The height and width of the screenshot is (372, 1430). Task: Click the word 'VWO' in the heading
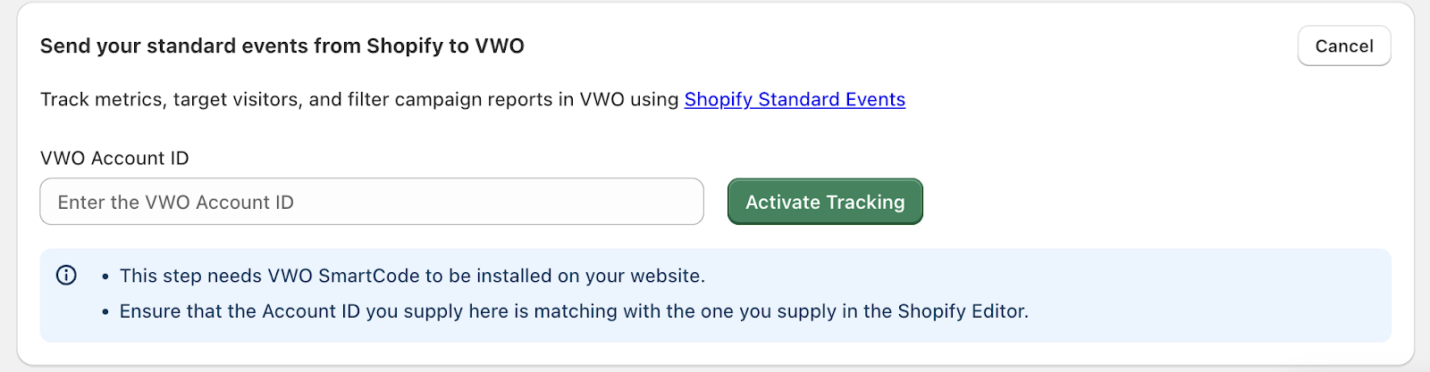click(500, 46)
